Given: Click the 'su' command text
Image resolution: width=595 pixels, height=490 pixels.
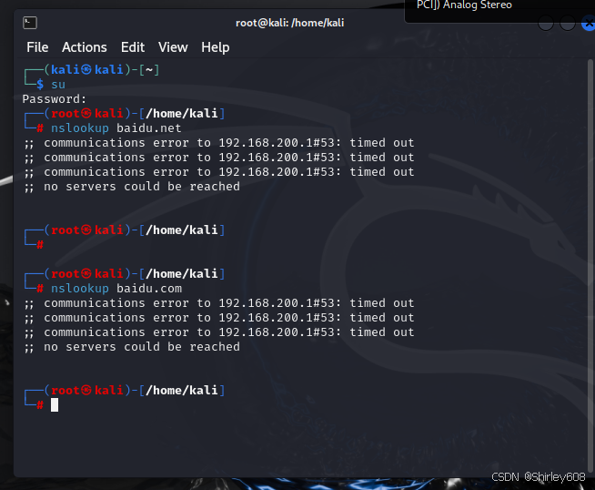Looking at the screenshot, I should point(58,85).
